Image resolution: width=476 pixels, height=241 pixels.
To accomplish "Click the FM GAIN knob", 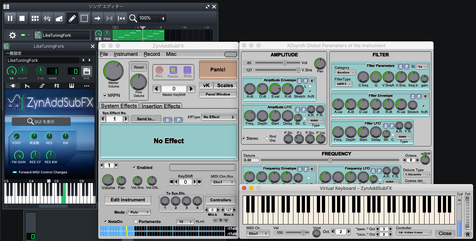I will [18, 155].
